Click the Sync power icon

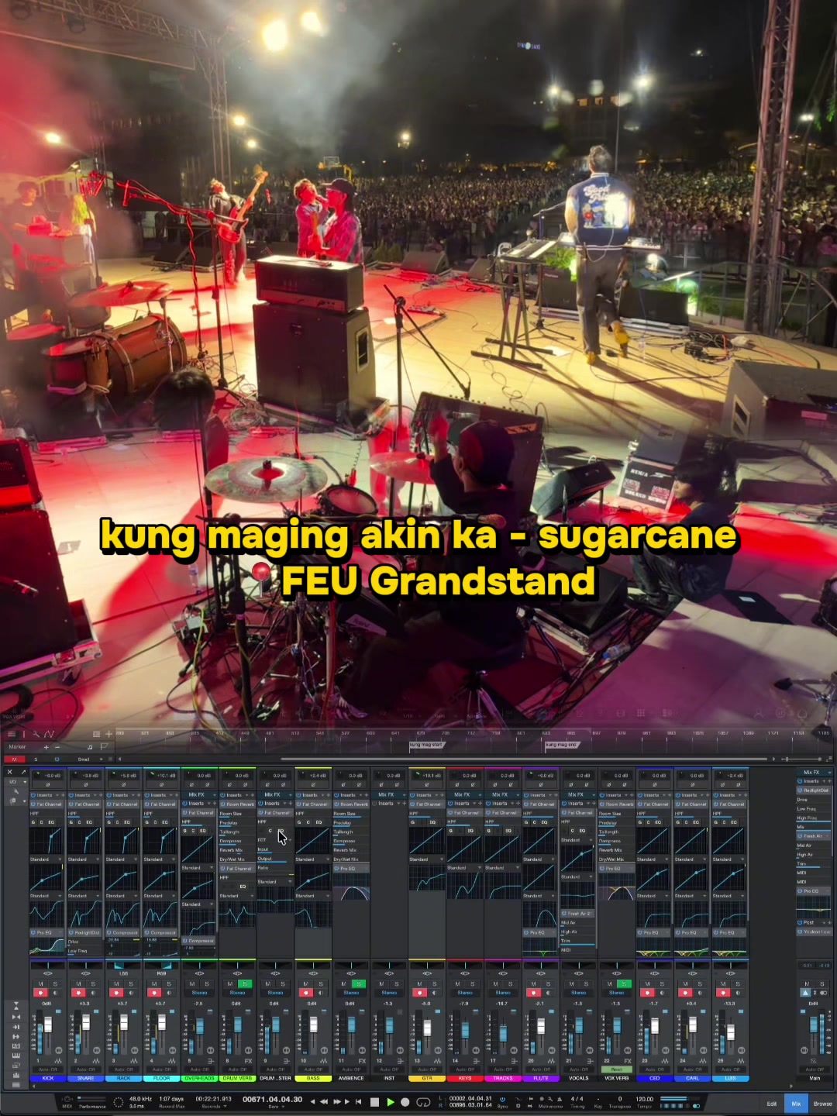501,1099
